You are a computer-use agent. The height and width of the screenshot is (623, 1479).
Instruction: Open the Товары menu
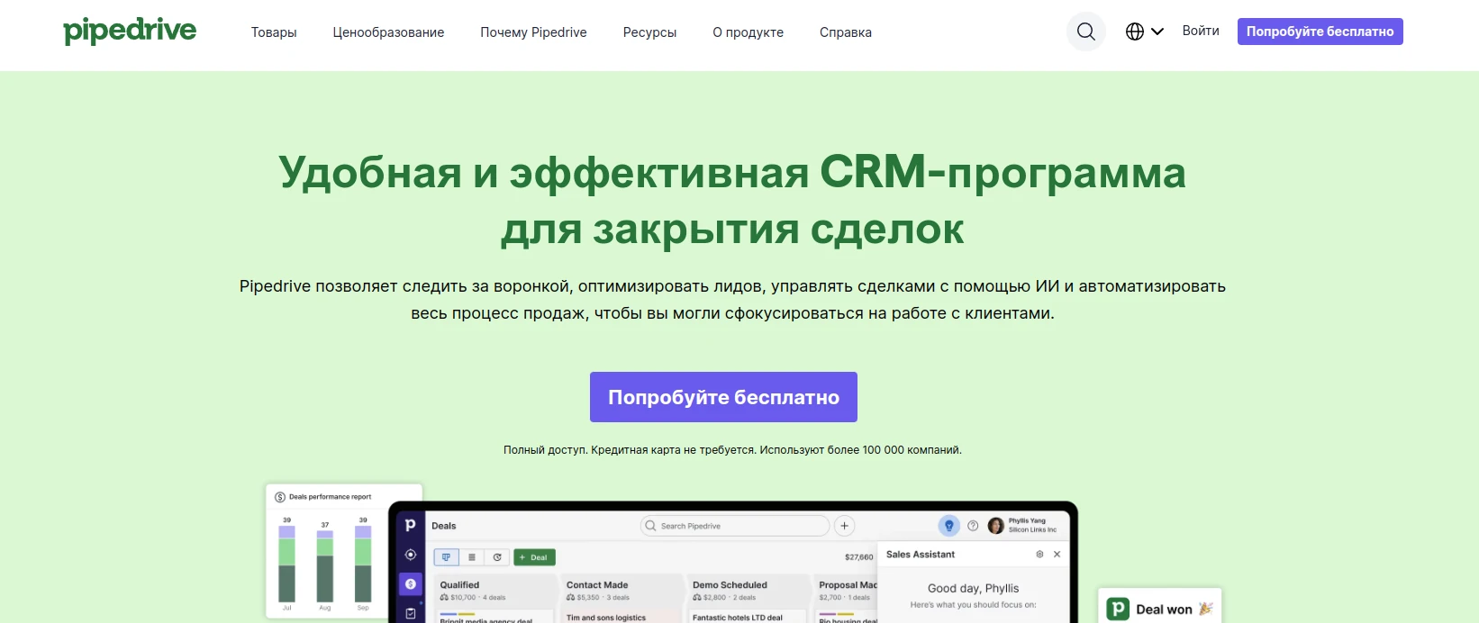pos(274,32)
